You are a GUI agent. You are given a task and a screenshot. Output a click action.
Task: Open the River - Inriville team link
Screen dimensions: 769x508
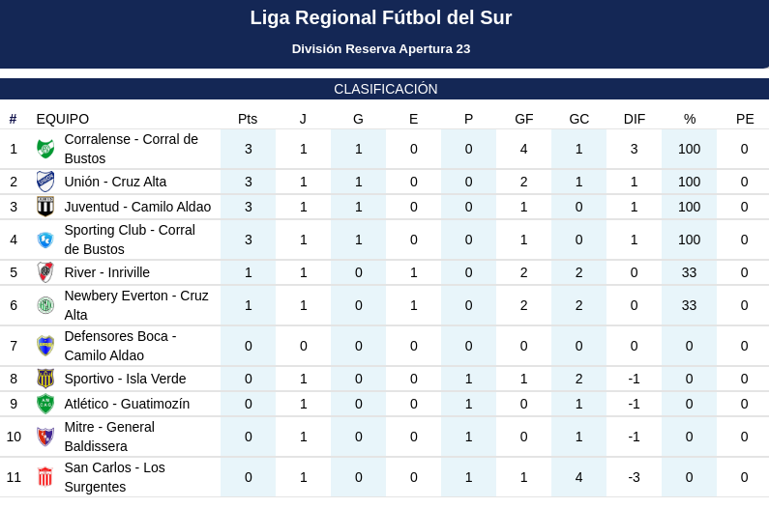coord(107,272)
